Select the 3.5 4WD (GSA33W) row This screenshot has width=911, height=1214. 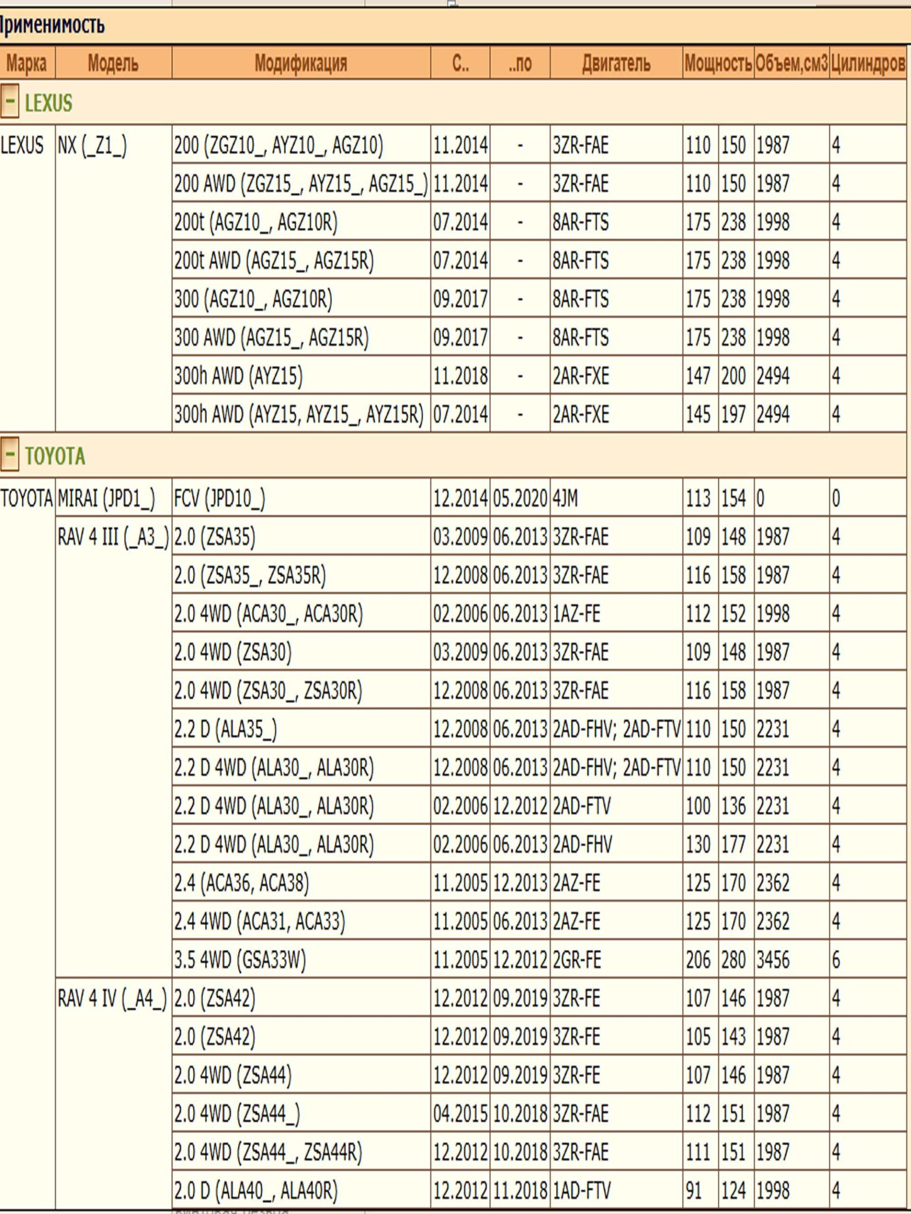coord(240,960)
